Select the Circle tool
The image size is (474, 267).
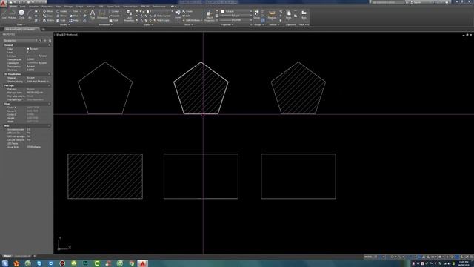point(21,14)
